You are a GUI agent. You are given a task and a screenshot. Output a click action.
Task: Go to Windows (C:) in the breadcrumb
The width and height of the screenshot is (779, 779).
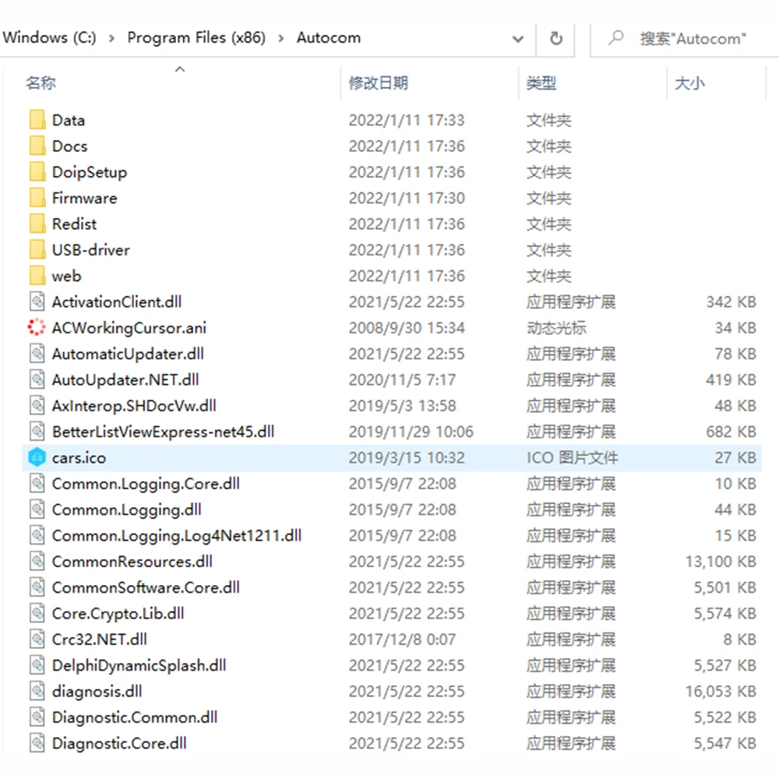(x=49, y=37)
